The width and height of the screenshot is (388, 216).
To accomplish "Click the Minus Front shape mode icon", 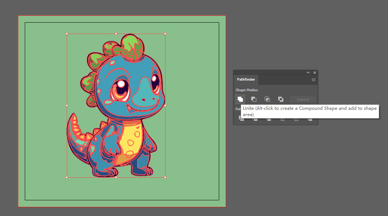I will tap(254, 99).
